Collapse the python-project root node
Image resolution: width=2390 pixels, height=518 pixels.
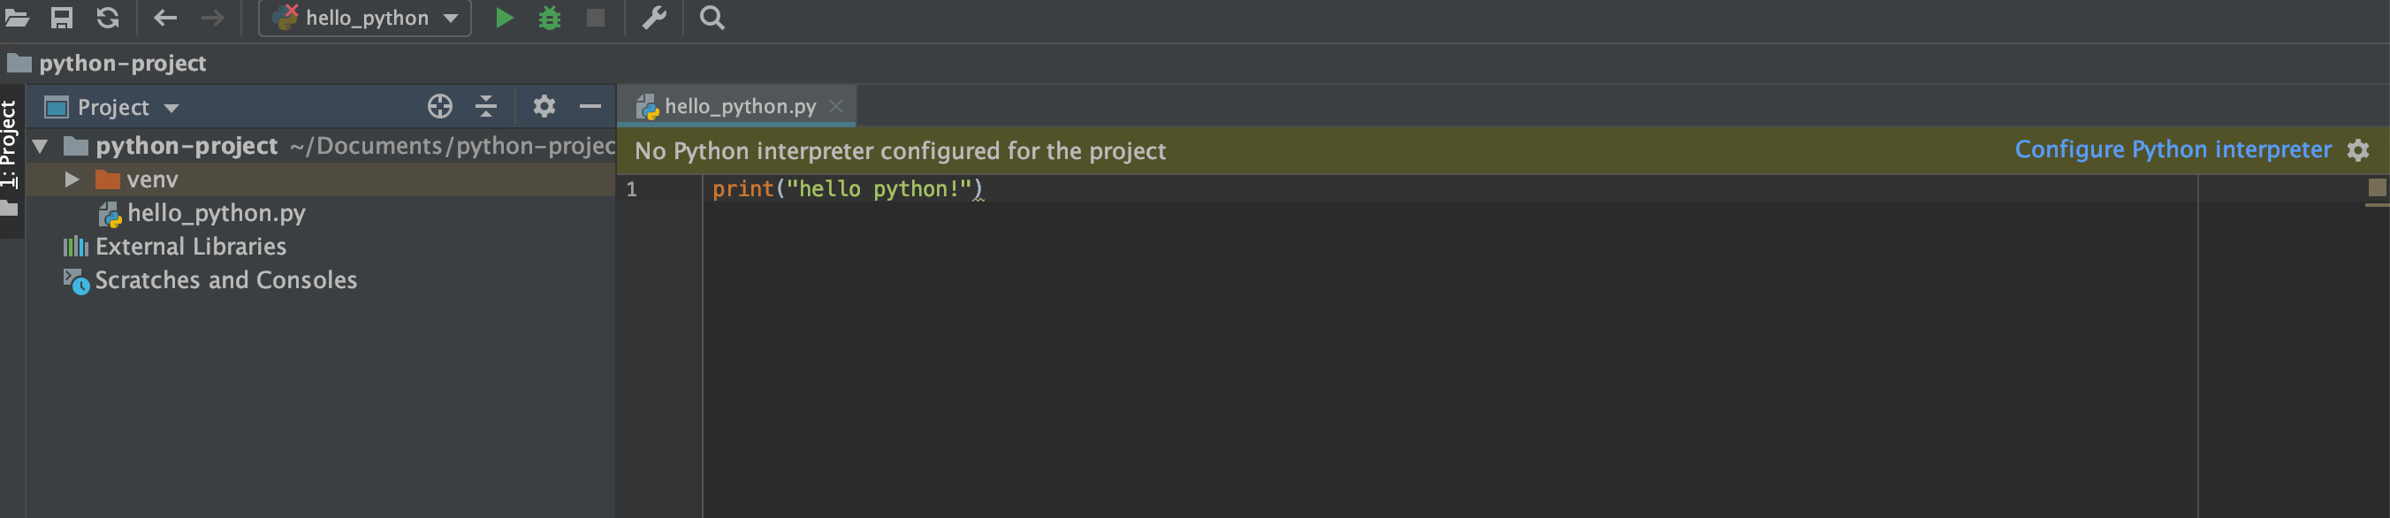click(x=41, y=146)
